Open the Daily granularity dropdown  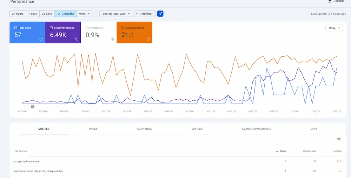(334, 28)
